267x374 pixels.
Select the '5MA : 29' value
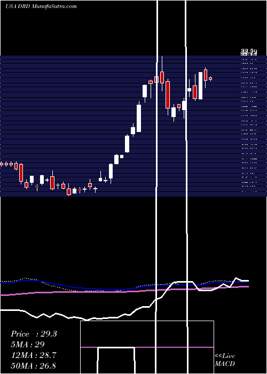pos(28,345)
